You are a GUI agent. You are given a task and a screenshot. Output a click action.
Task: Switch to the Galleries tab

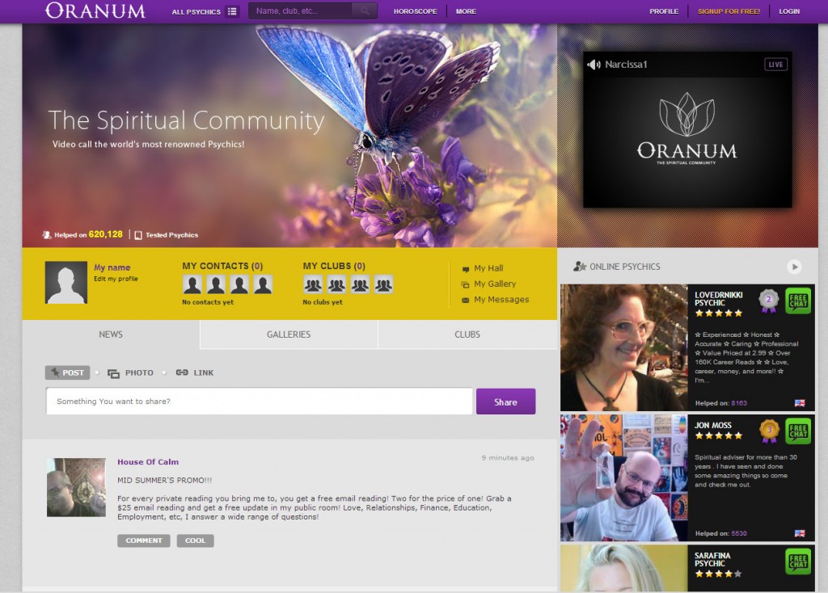click(289, 334)
